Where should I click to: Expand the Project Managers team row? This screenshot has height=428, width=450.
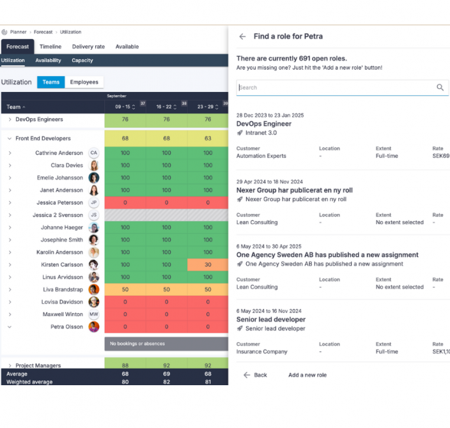pyautogui.click(x=10, y=365)
